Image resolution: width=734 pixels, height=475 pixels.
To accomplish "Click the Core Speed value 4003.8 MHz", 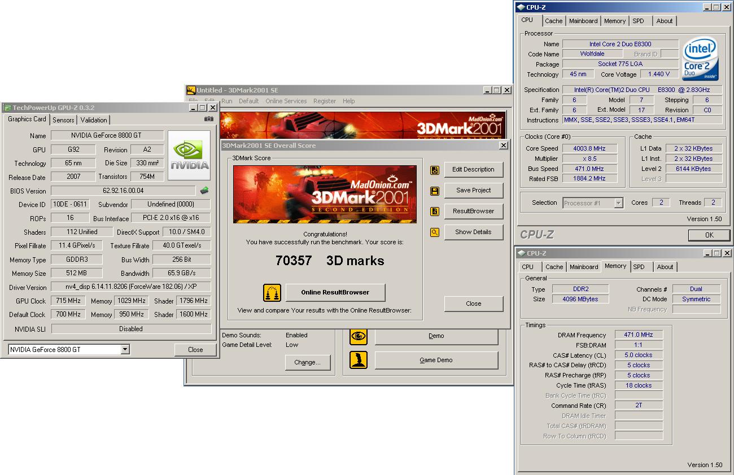I will coord(589,148).
